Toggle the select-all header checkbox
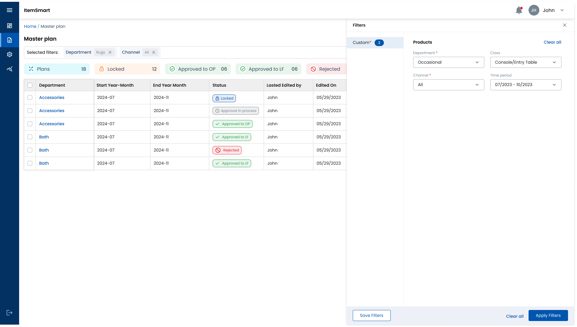This screenshot has height=327, width=577. (30, 85)
